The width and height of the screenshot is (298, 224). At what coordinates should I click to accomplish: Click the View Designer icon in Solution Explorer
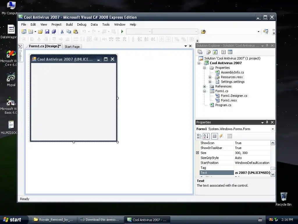click(230, 52)
